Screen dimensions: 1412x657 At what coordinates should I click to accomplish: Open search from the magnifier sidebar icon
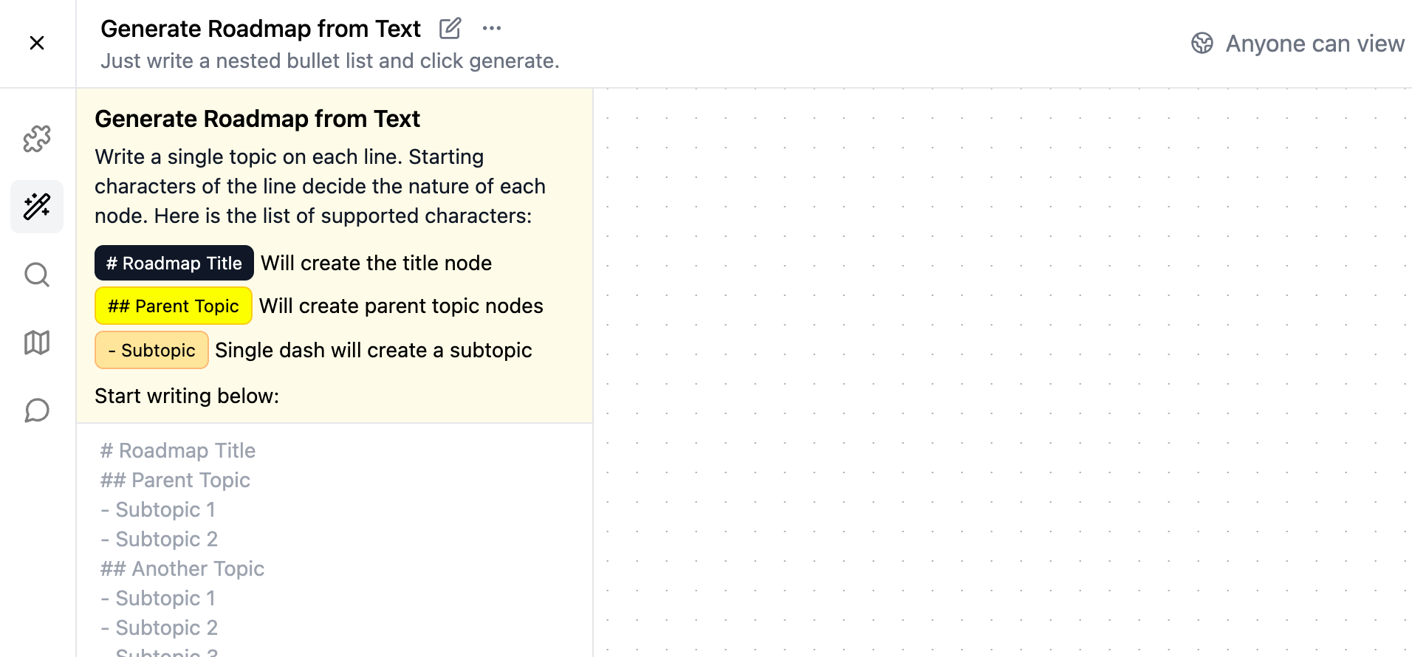click(x=37, y=275)
